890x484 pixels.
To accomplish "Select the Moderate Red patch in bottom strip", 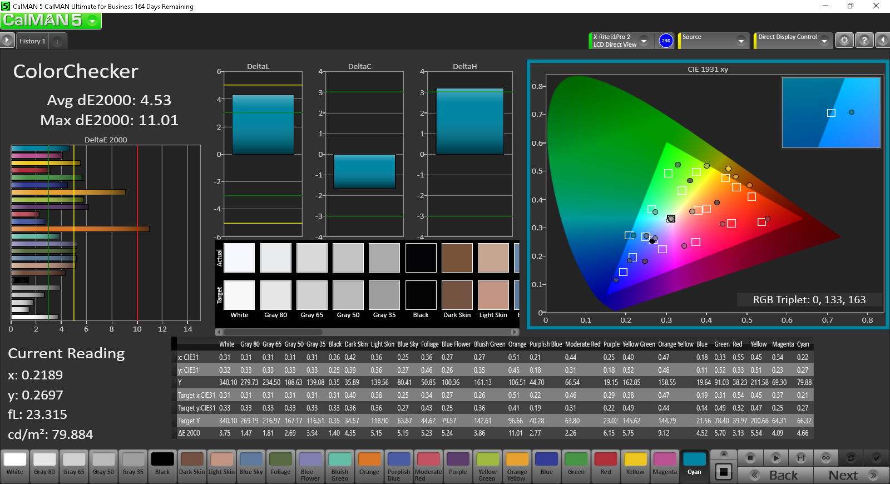I will coord(428,466).
